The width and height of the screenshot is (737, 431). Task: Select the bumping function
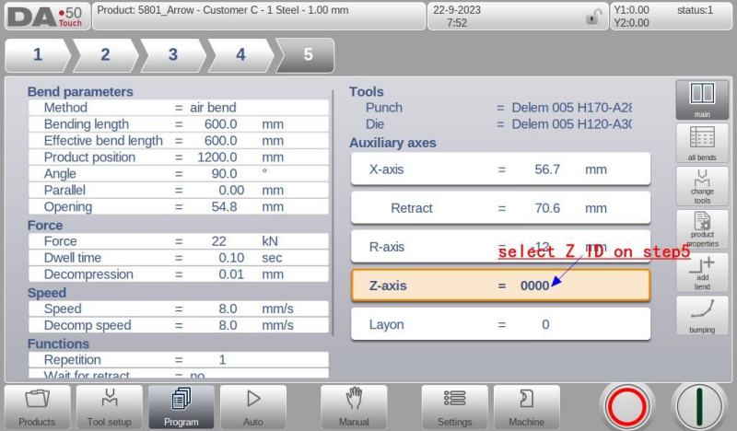point(702,314)
